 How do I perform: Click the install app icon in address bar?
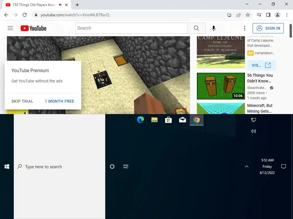(x=229, y=15)
